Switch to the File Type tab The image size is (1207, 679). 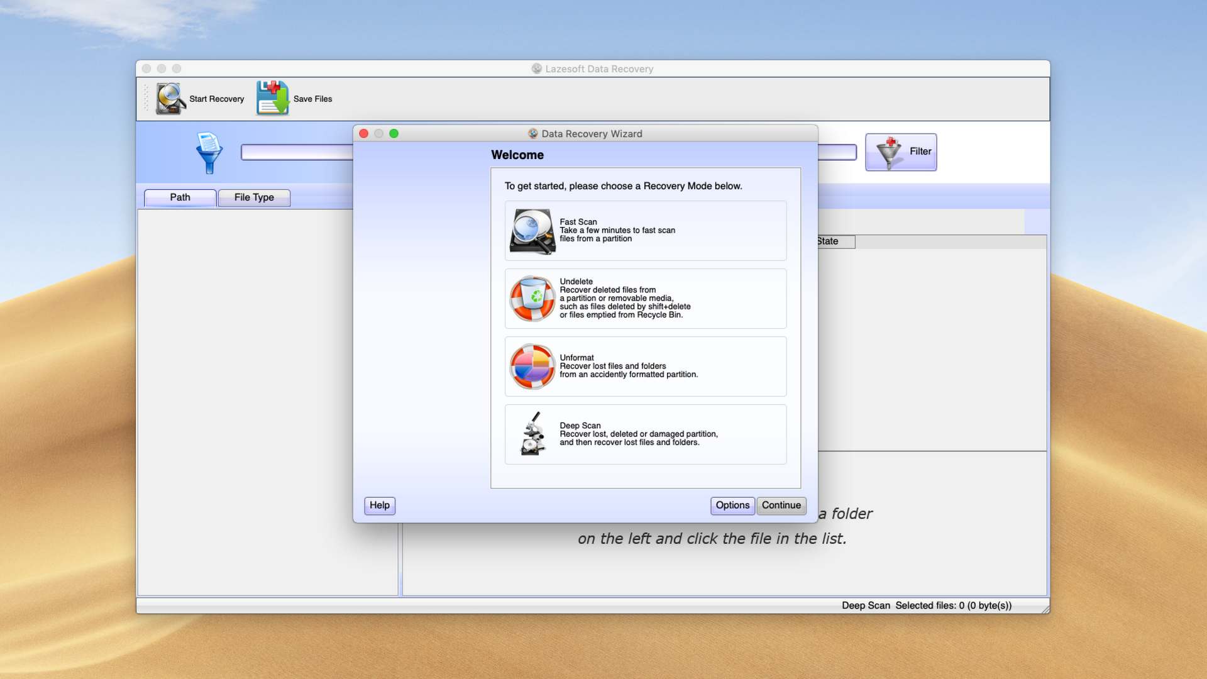pyautogui.click(x=253, y=197)
